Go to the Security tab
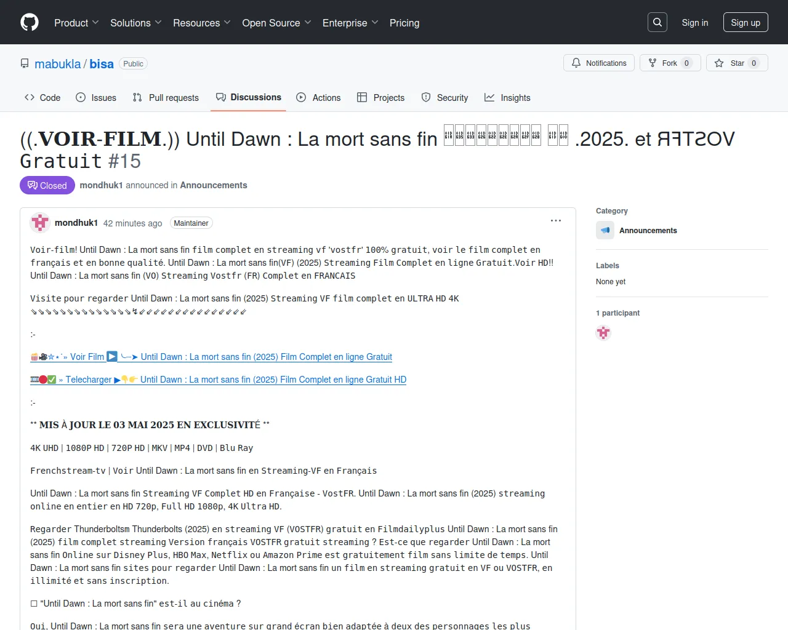Image resolution: width=788 pixels, height=630 pixels. point(444,97)
